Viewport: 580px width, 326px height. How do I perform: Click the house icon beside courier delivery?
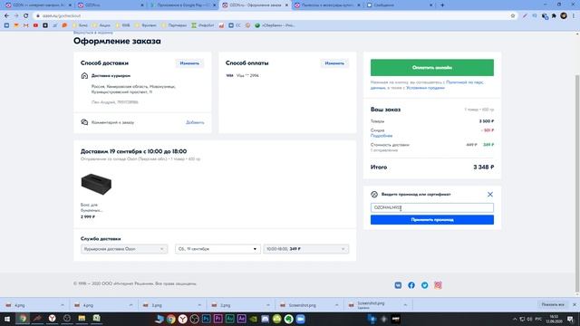[84, 76]
